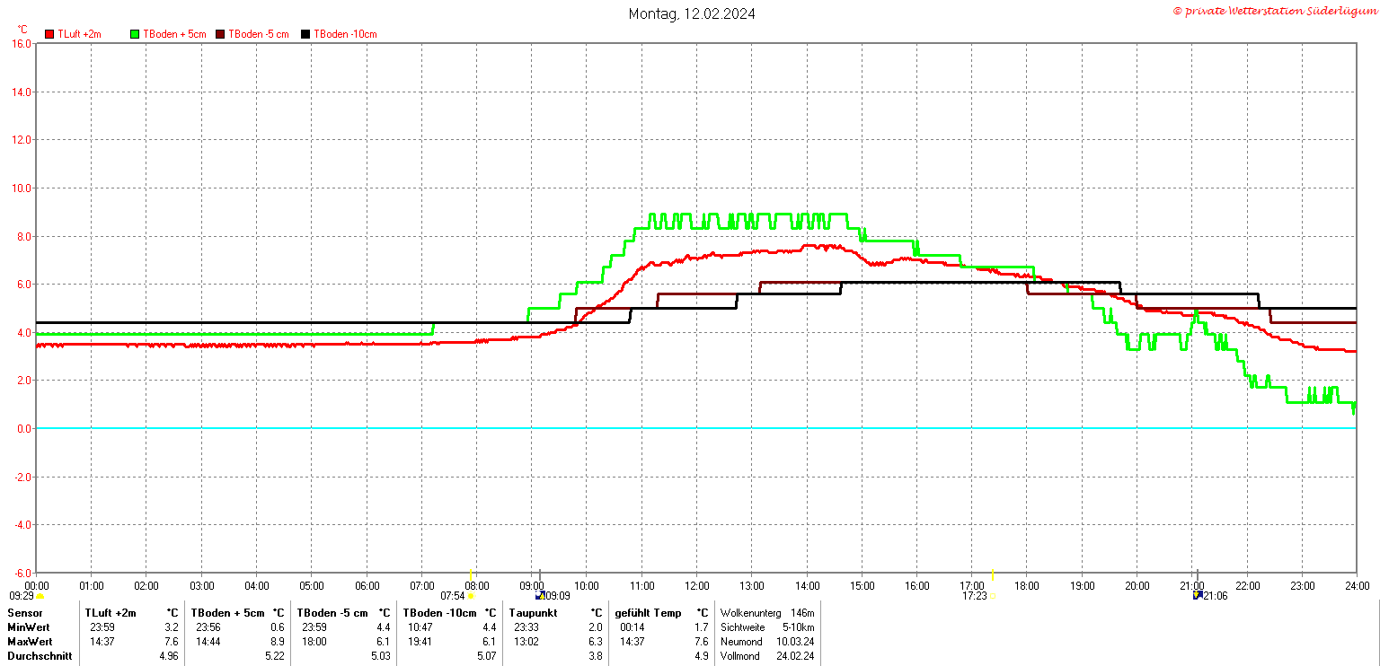
Task: Click the Vollmond 24.02.24 entry
Action: (766, 656)
